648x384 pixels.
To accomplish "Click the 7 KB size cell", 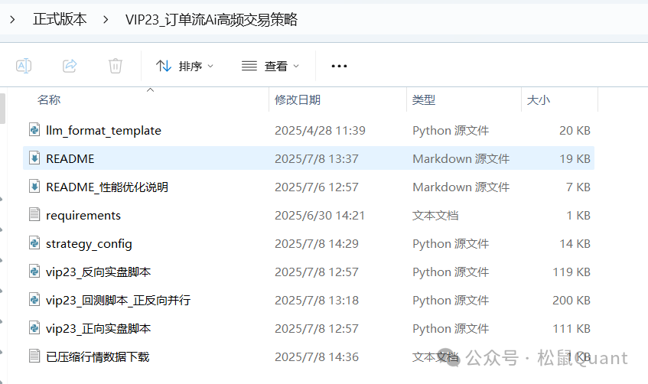I will (x=578, y=187).
